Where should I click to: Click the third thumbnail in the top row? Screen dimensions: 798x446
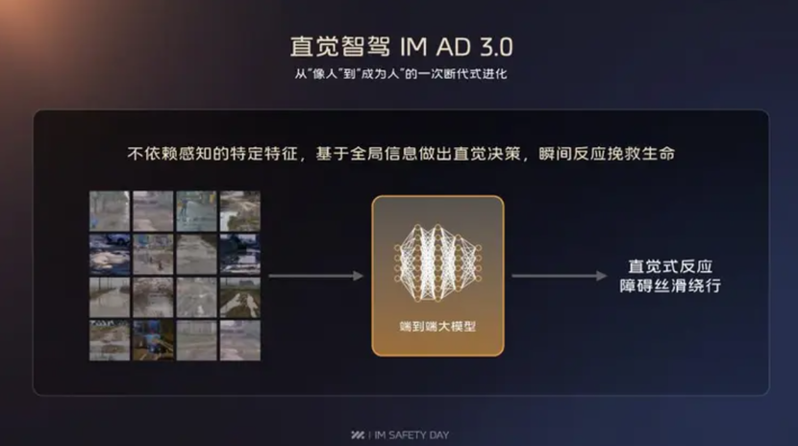point(196,211)
